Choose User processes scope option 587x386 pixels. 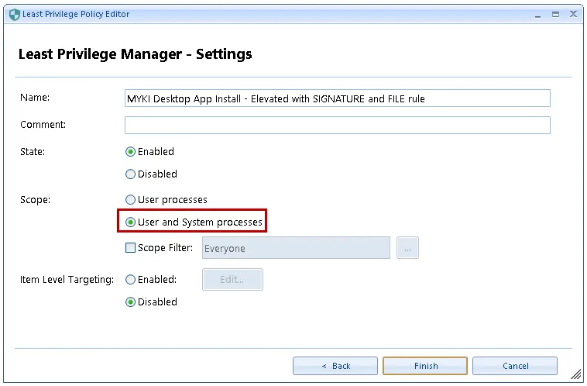pos(130,200)
